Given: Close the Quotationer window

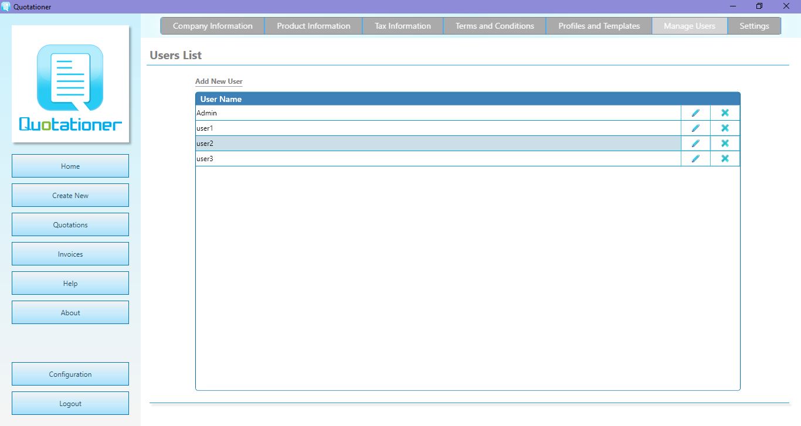Looking at the screenshot, I should click(x=786, y=6).
